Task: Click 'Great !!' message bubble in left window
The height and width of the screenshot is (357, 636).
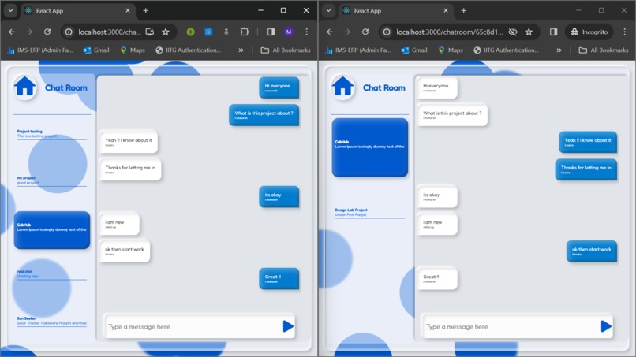Action: pyautogui.click(x=279, y=279)
